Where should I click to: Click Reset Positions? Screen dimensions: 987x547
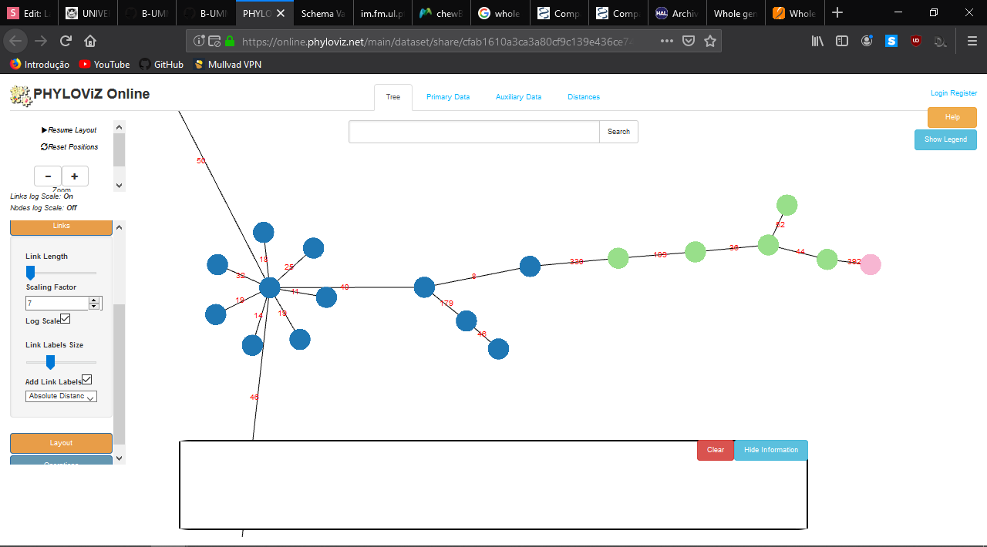click(69, 147)
